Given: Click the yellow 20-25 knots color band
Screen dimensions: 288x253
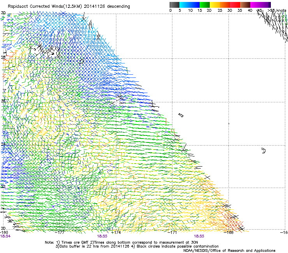Looking at the screenshot, I should click(215, 5).
